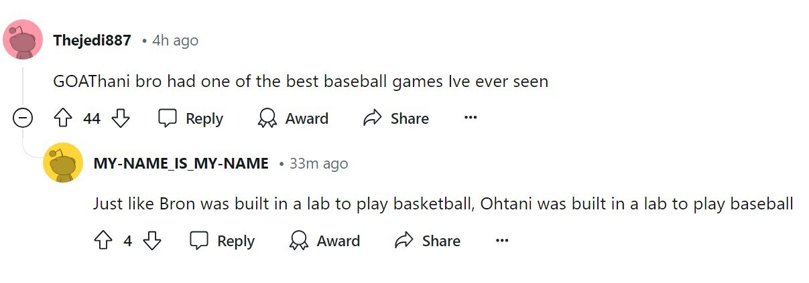Click Thejedi887's pink avatar
The image size is (809, 283).
[23, 40]
